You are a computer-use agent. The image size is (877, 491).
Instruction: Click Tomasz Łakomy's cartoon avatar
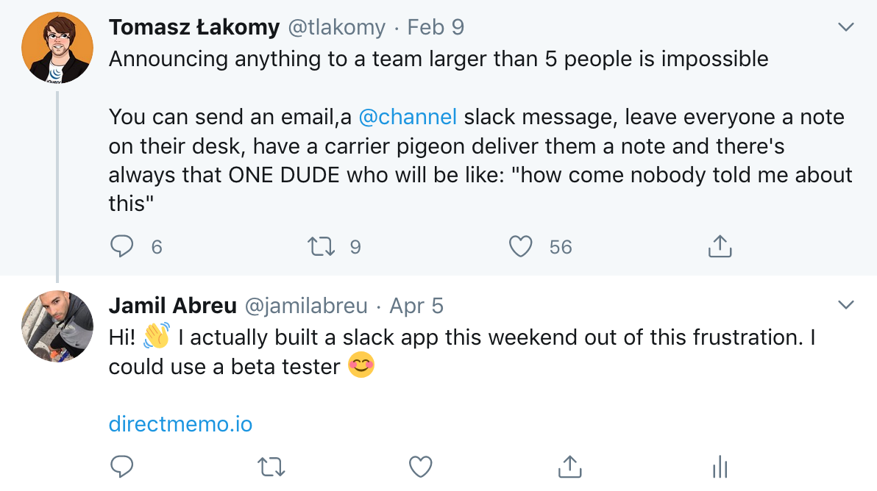(57, 48)
